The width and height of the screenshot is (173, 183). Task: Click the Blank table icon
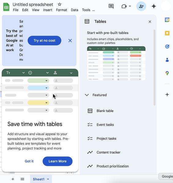click(90, 111)
